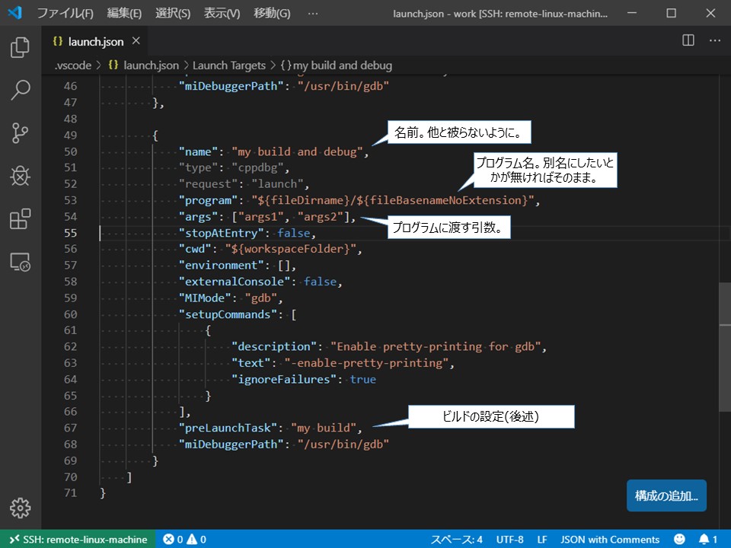Viewport: 731px width, 548px height.
Task: Click the 構成の追加... button
Action: [x=666, y=495]
